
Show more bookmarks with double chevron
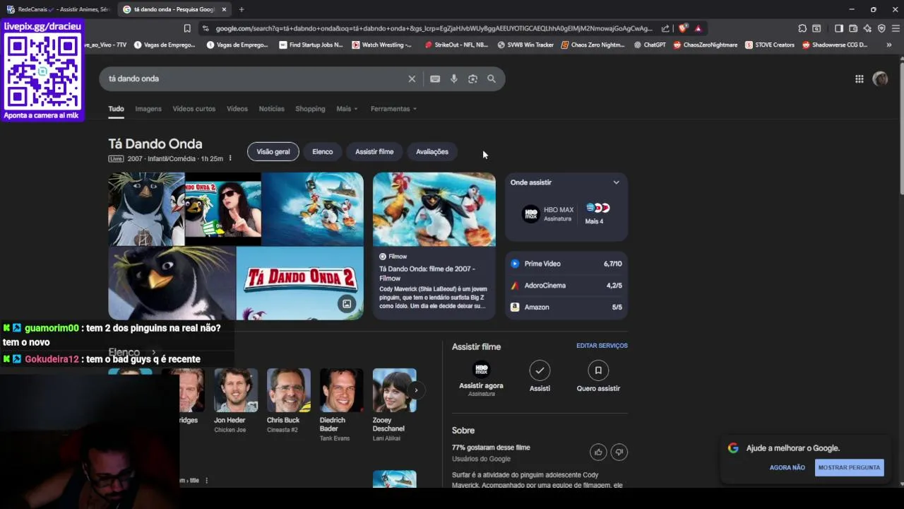888,45
